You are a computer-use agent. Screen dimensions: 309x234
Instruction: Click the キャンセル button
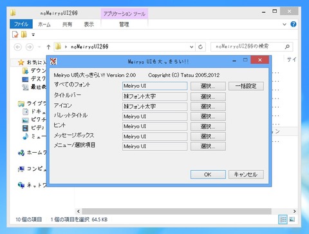coord(246,175)
